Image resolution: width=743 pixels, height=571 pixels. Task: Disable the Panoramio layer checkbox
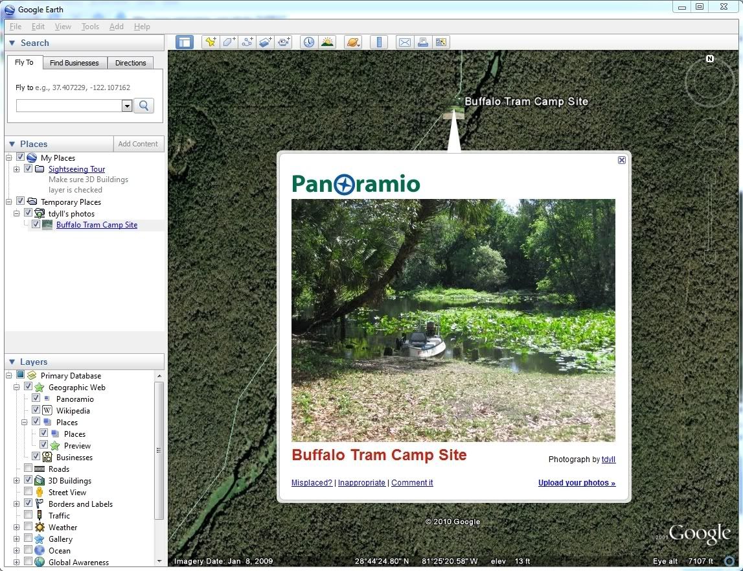pyautogui.click(x=36, y=399)
